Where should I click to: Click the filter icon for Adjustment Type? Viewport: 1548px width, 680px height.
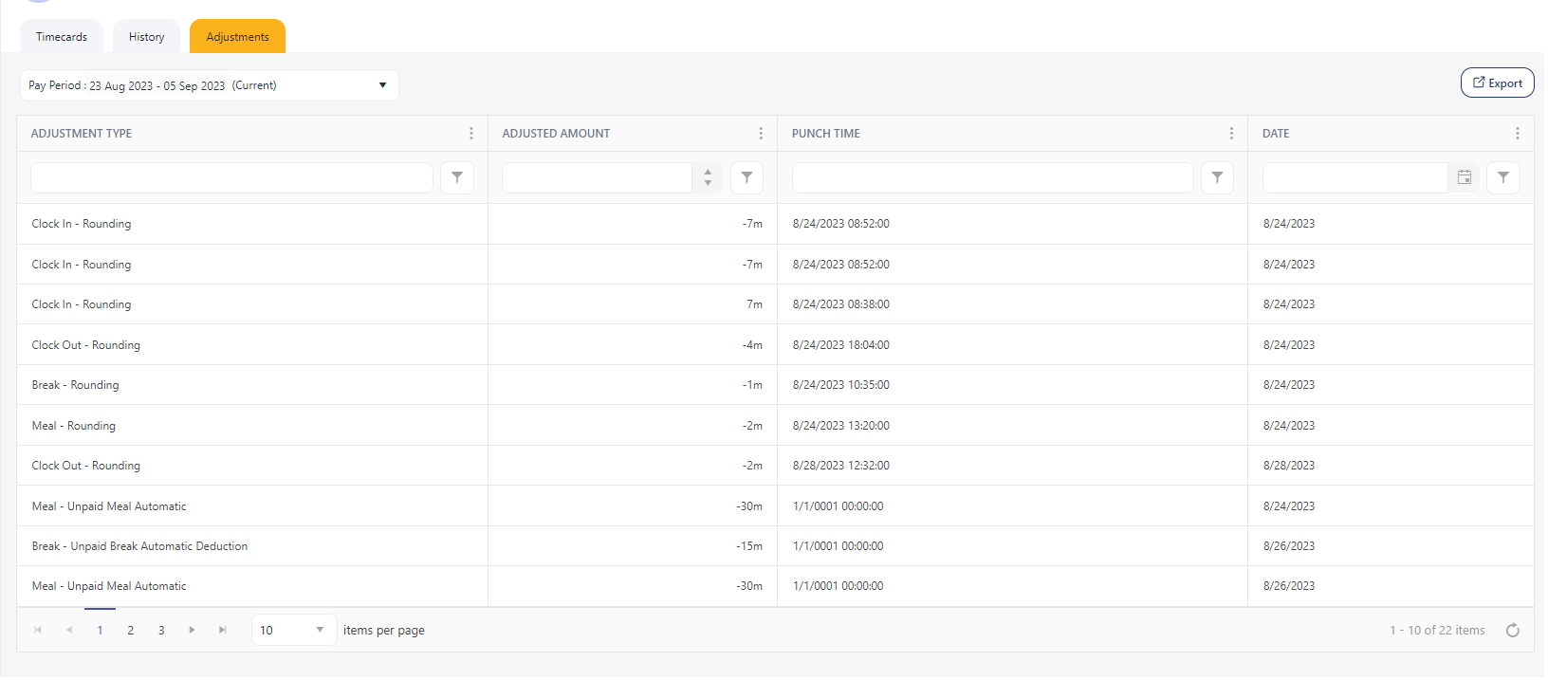coord(457,177)
